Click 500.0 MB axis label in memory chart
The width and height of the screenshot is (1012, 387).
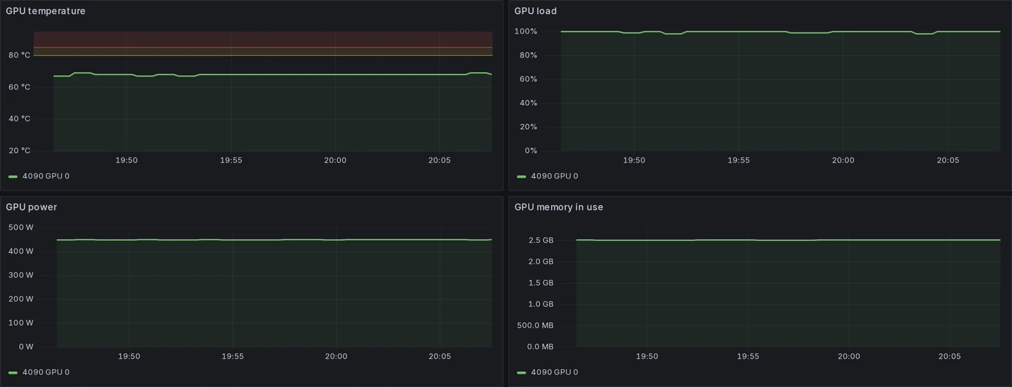535,326
